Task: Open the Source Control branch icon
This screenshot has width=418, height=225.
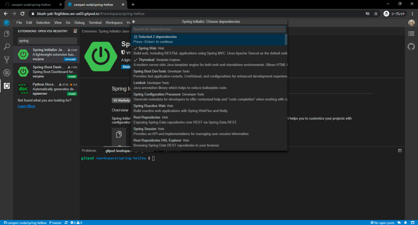Action: pyautogui.click(x=6, y=60)
